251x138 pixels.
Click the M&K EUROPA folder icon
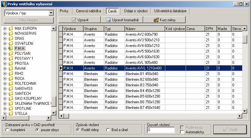click(11, 28)
